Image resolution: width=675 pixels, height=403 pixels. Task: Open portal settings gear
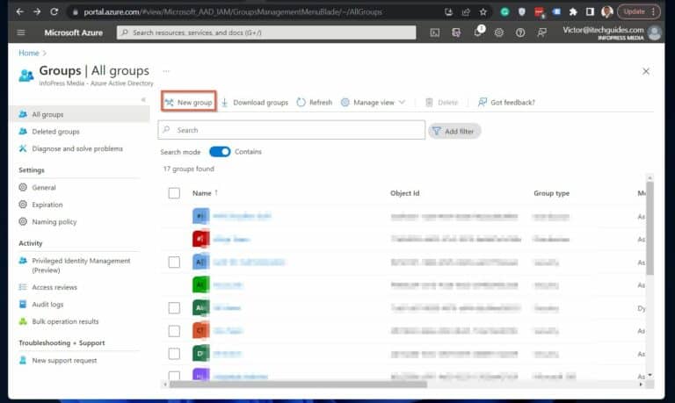click(499, 32)
